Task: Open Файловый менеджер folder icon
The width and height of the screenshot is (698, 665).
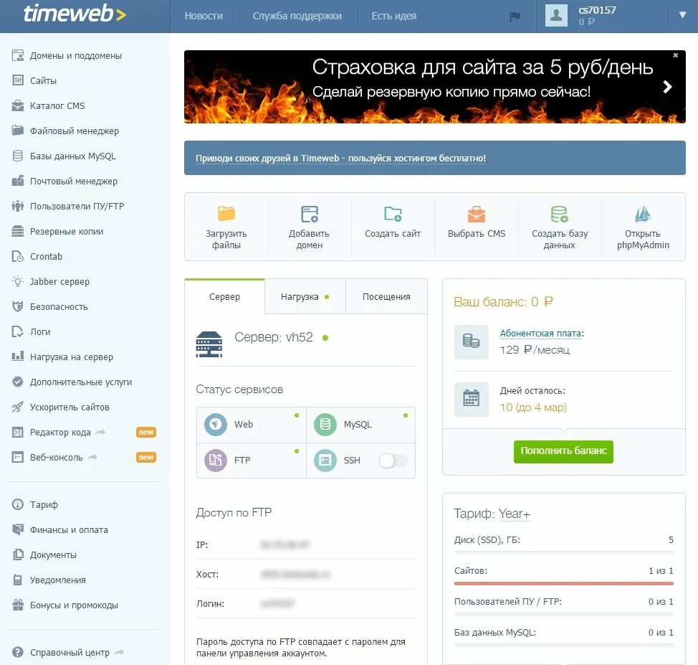Action: (x=18, y=131)
